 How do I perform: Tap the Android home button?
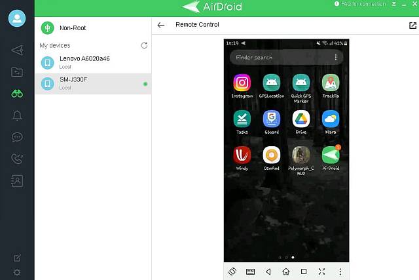(x=286, y=271)
